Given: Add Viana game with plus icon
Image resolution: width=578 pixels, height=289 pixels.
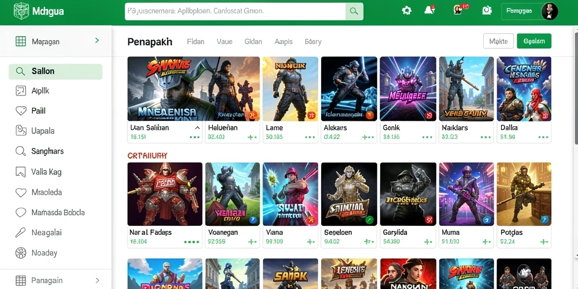Looking at the screenshot, I should point(311,242).
